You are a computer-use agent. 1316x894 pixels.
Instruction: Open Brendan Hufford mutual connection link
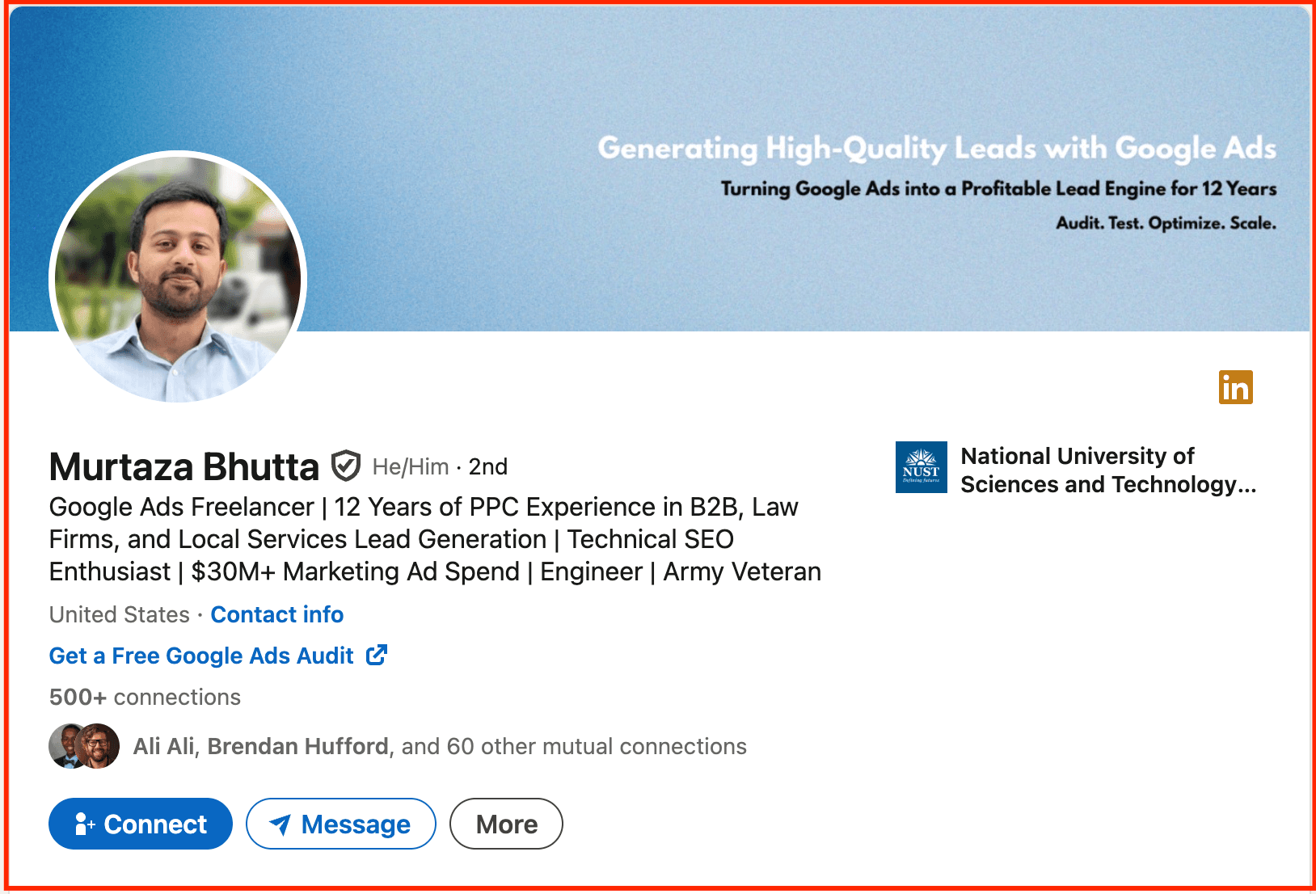pos(297,746)
